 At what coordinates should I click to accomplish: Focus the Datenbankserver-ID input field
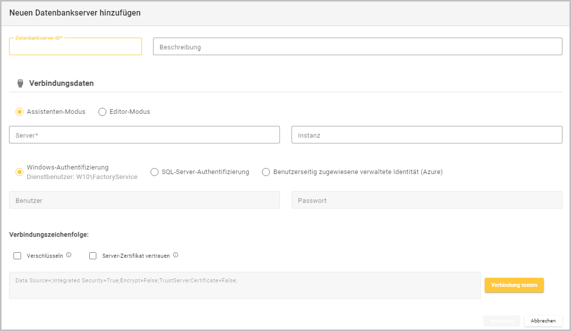[75, 47]
